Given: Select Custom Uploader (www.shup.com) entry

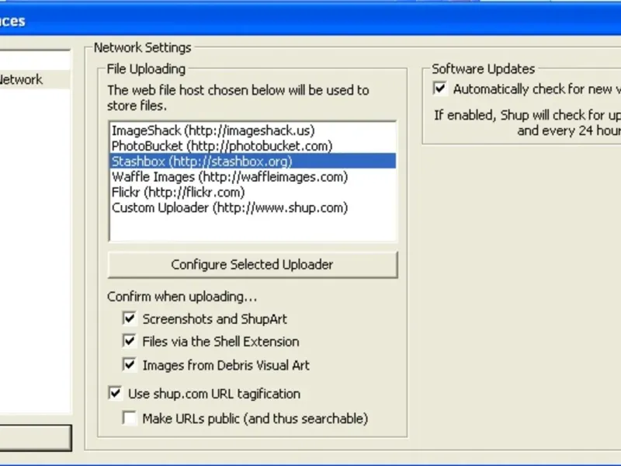Looking at the screenshot, I should (252, 207).
